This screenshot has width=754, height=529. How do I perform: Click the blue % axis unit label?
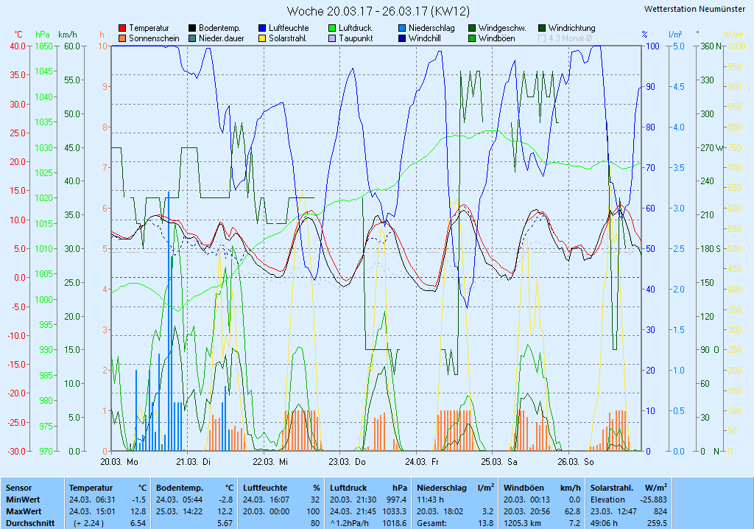(644, 35)
